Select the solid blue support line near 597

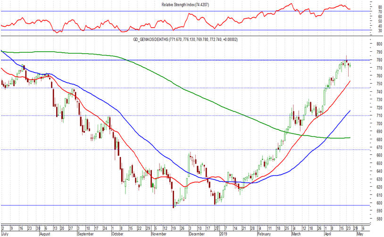pos(186,205)
